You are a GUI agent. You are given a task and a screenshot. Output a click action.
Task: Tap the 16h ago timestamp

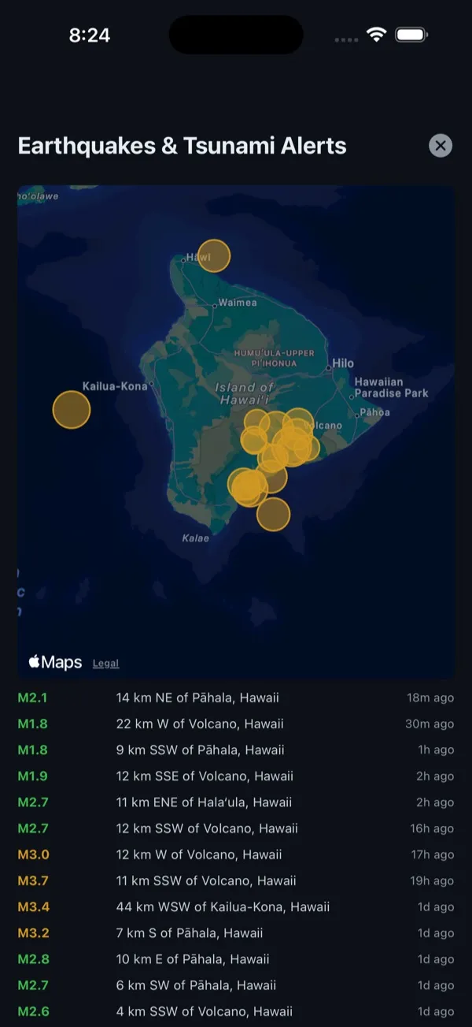click(x=432, y=828)
